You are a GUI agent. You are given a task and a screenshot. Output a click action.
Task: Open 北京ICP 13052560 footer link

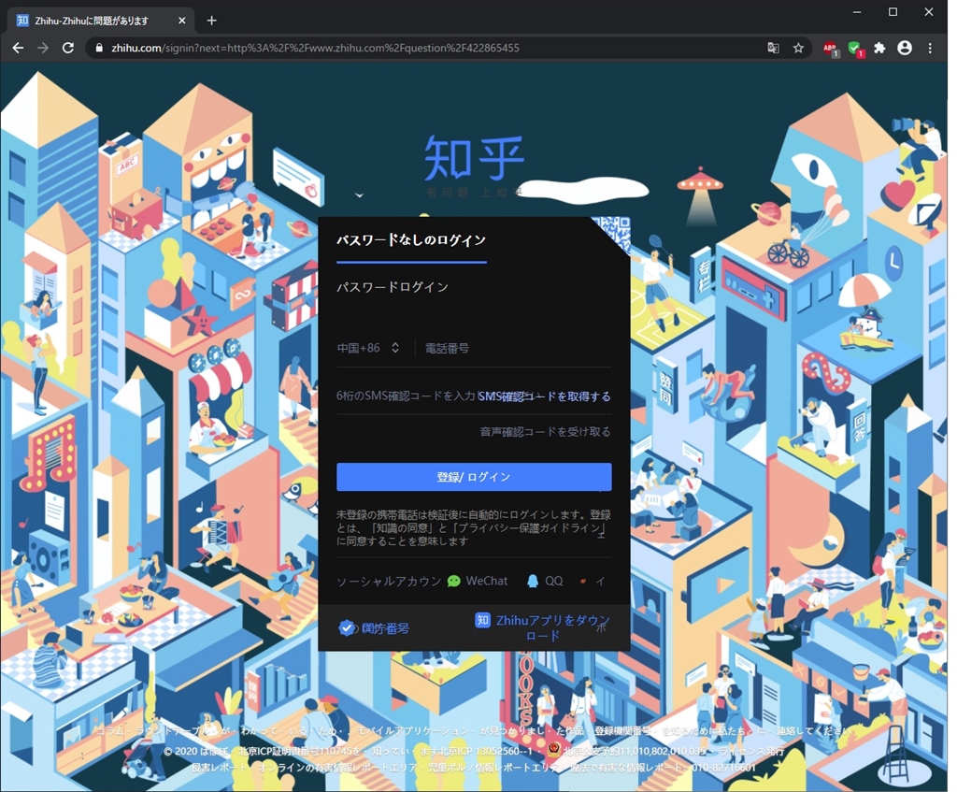[485, 751]
